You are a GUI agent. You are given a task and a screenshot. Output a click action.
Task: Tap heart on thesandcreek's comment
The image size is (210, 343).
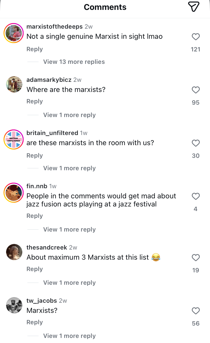pyautogui.click(x=196, y=258)
